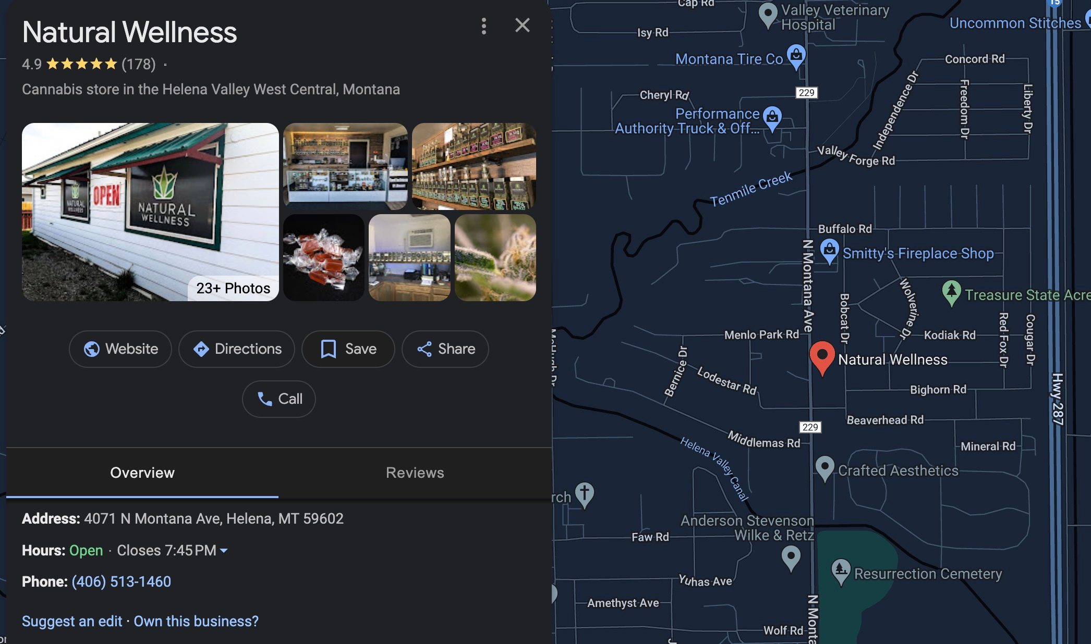1091x644 pixels.
Task: Open the business Website button
Action: coord(120,349)
